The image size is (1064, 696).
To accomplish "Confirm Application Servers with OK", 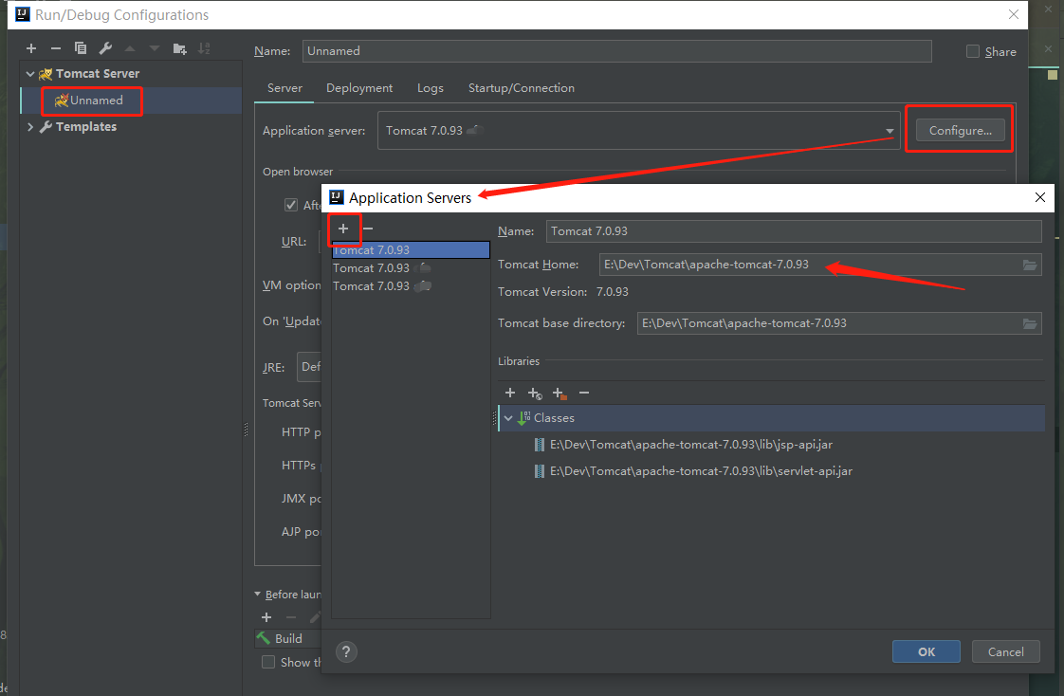I will tap(926, 651).
